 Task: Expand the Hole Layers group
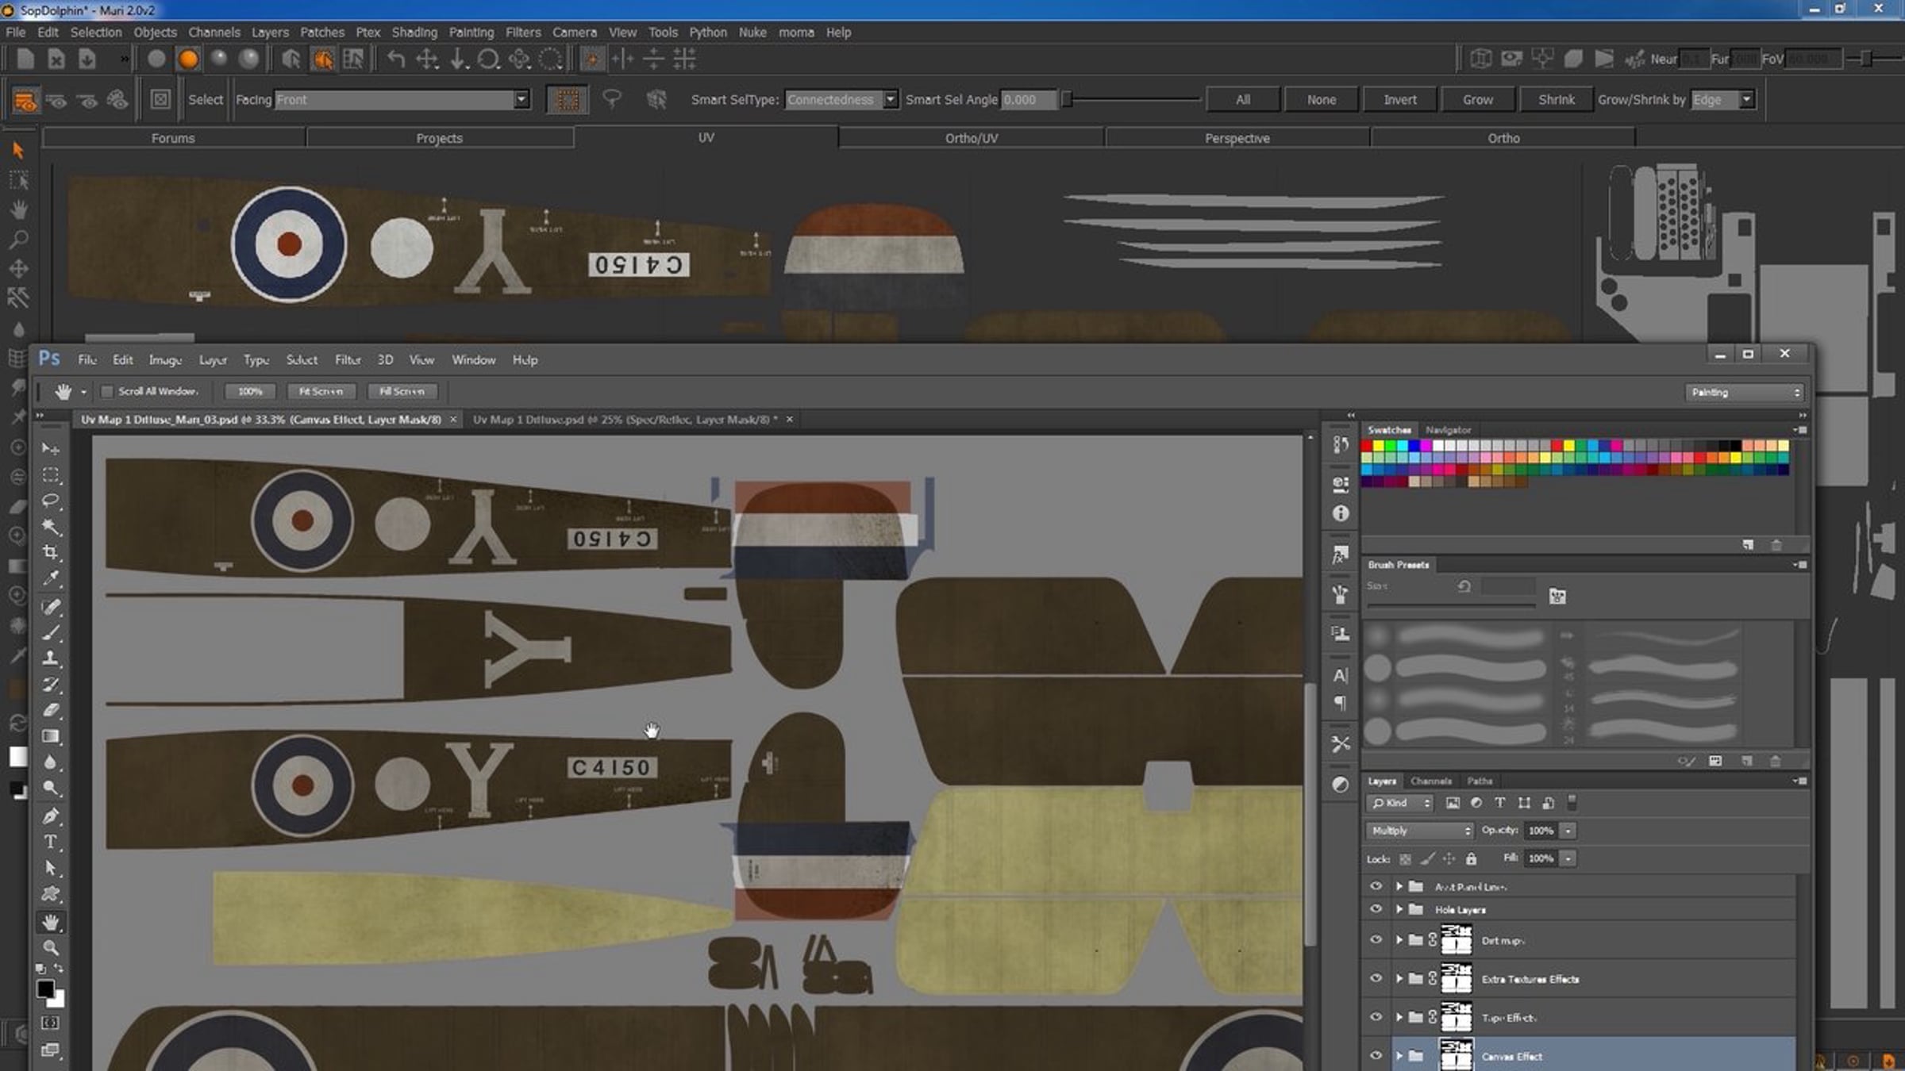(1399, 909)
